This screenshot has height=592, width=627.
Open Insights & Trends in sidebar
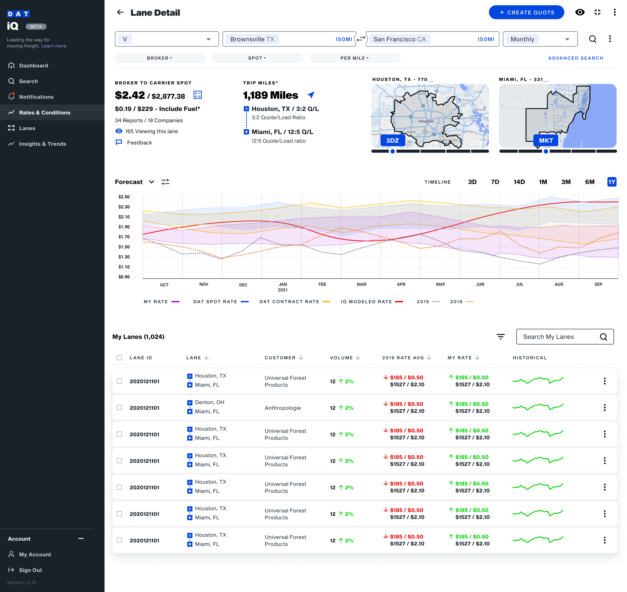pos(43,144)
